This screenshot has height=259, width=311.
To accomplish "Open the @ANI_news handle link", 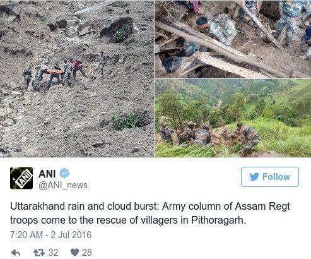I will tap(63, 186).
